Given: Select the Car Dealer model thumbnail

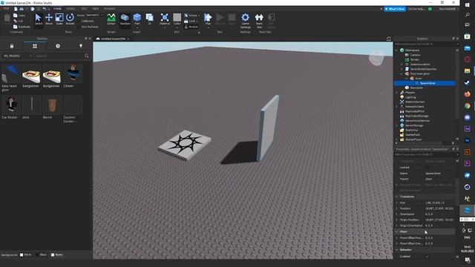Looking at the screenshot, I should tap(11, 105).
